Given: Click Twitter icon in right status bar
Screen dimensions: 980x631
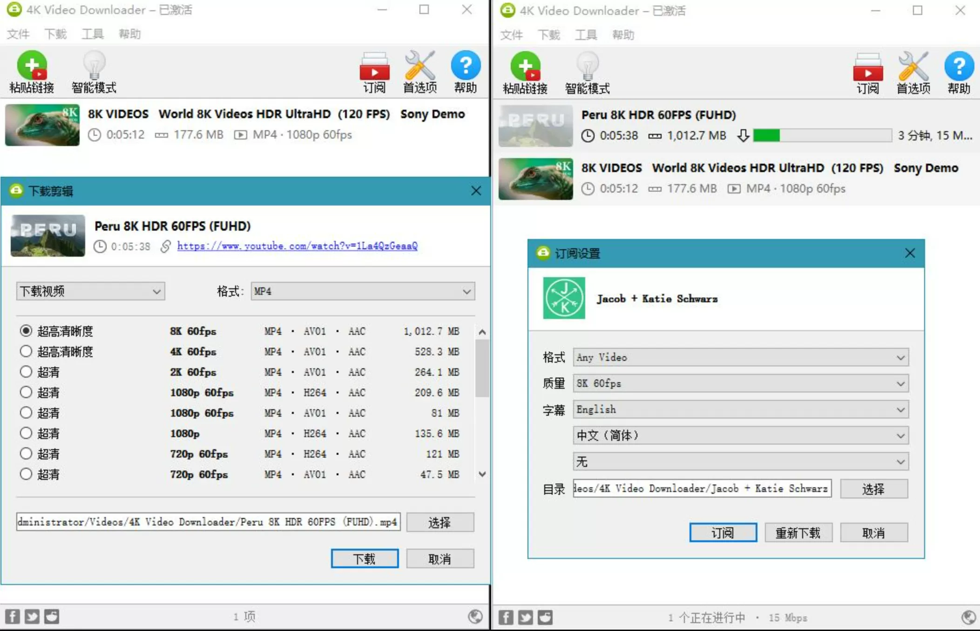Looking at the screenshot, I should [x=526, y=618].
